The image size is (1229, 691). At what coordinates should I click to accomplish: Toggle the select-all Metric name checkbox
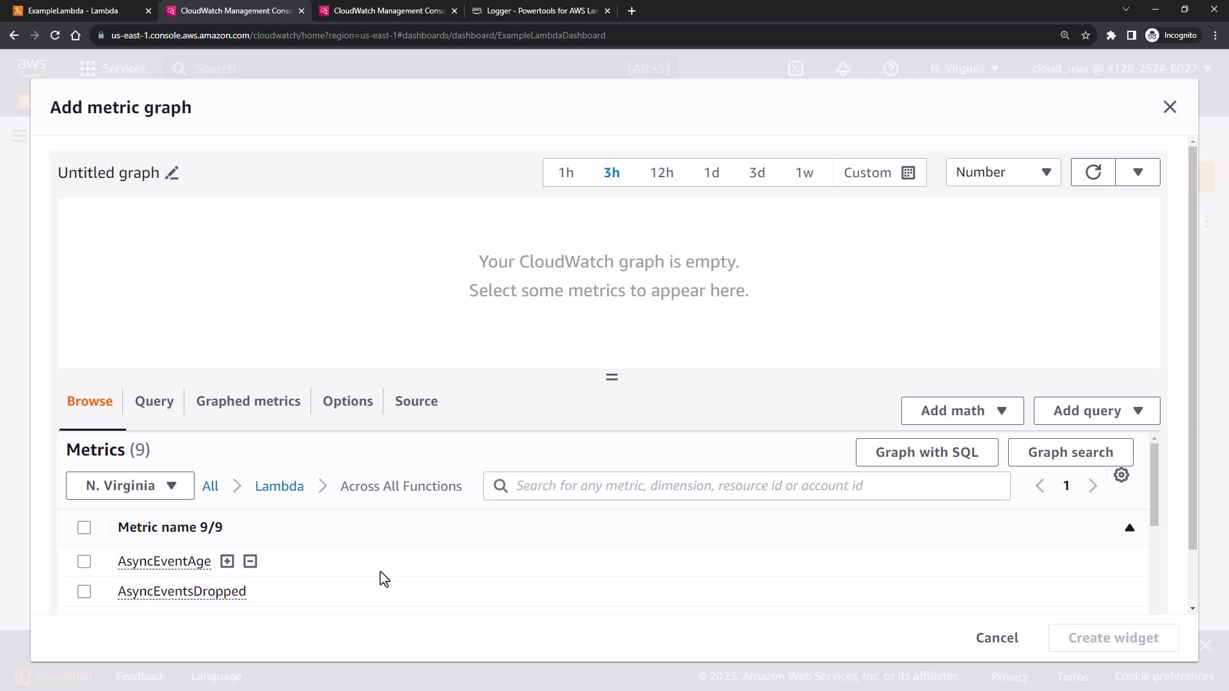84,527
